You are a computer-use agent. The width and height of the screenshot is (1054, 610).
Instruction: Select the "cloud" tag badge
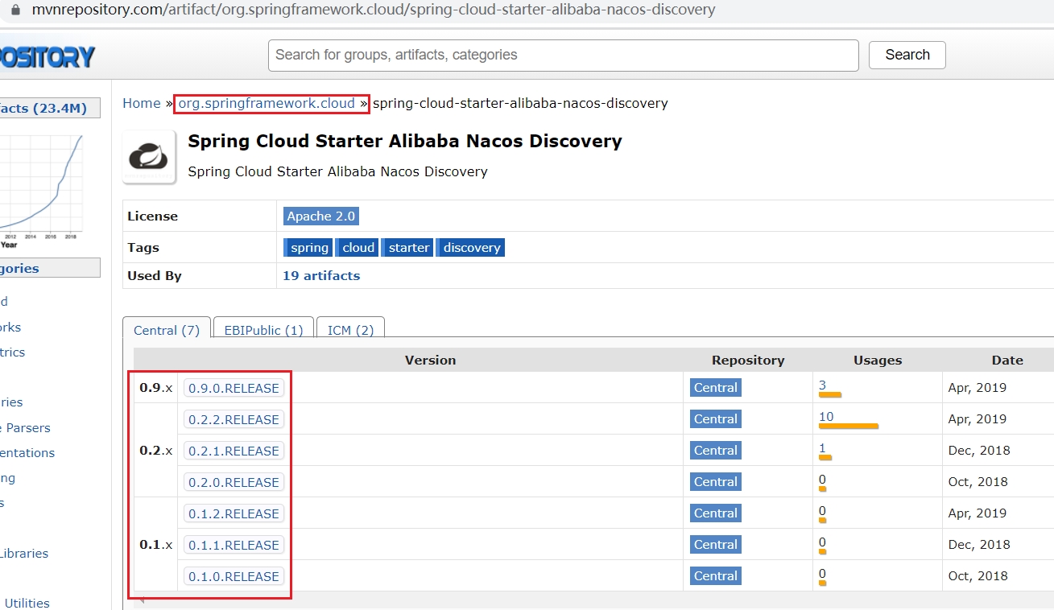pos(357,247)
